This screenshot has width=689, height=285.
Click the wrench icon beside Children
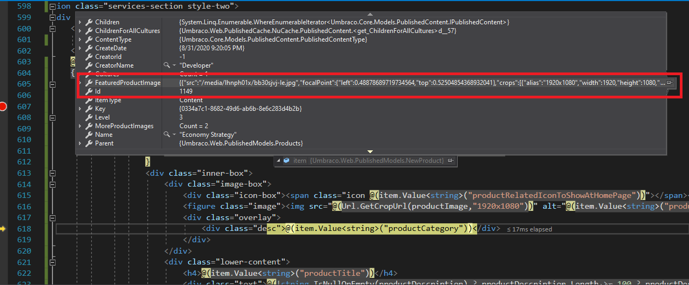pos(89,22)
